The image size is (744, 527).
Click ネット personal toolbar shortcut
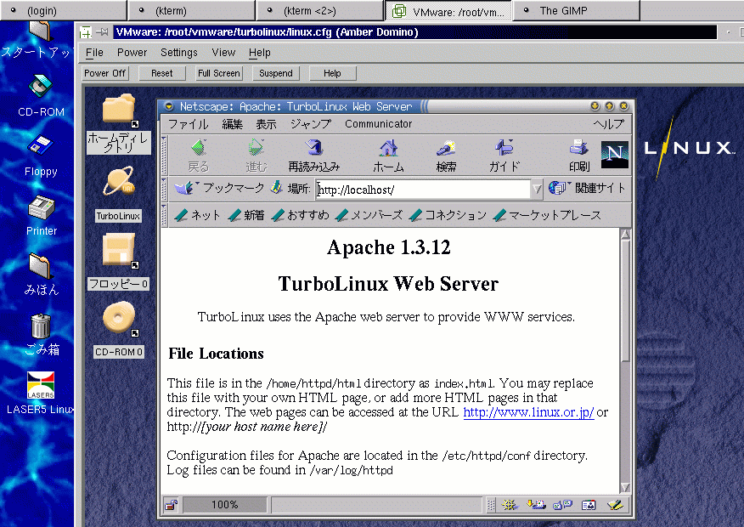(x=197, y=215)
